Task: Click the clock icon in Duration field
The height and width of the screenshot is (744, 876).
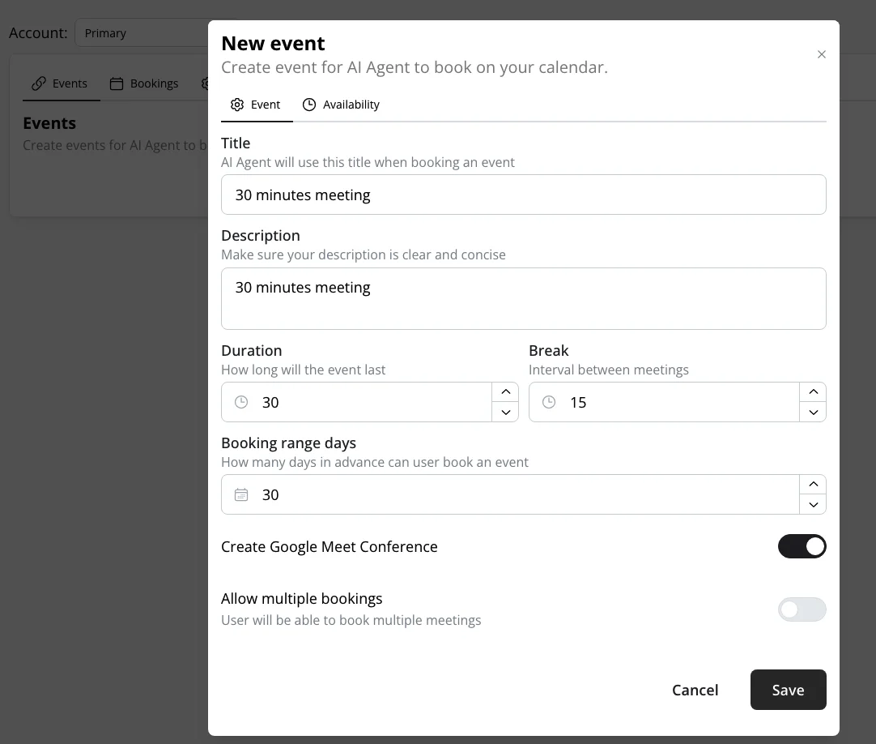Action: (x=241, y=402)
